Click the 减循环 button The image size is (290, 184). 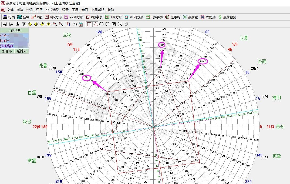(22, 51)
